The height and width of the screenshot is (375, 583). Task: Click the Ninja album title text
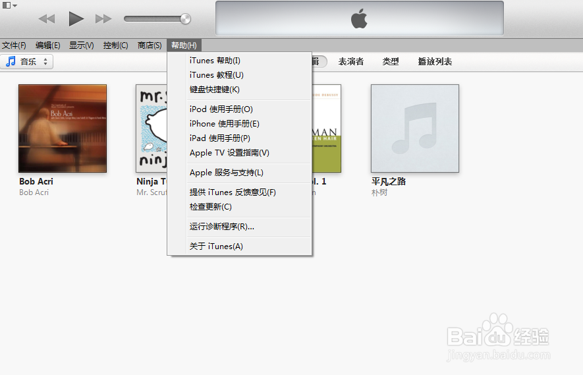(x=152, y=181)
